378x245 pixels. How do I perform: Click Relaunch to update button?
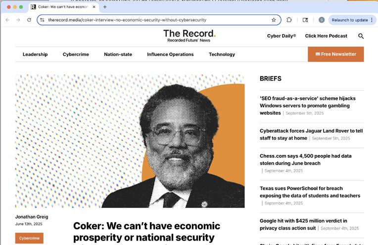click(x=350, y=20)
